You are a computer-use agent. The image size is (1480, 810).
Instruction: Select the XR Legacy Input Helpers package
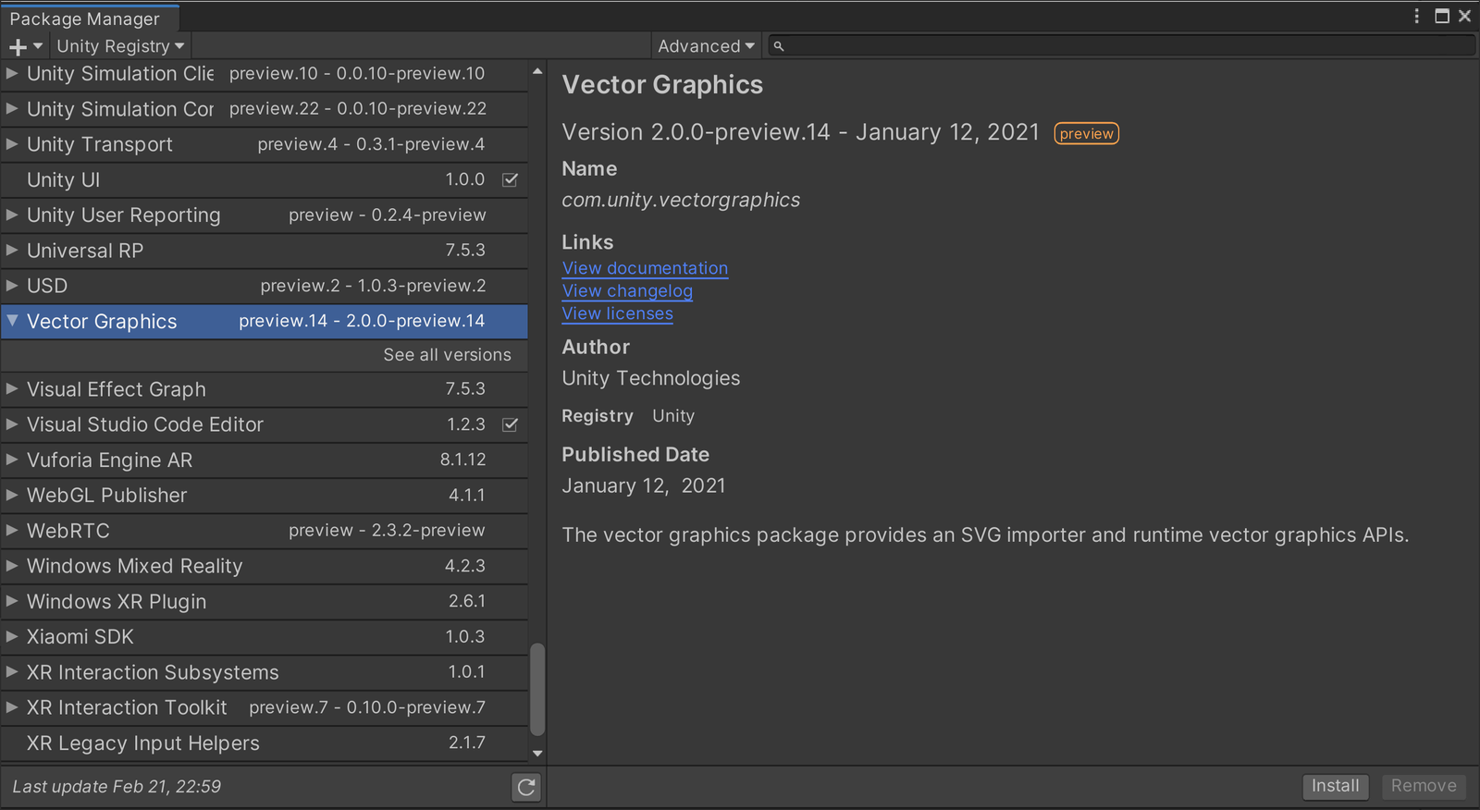[265, 742]
